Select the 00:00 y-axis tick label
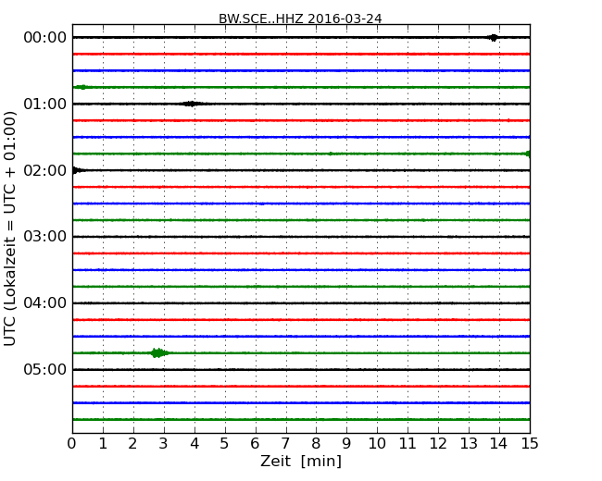 (44, 37)
